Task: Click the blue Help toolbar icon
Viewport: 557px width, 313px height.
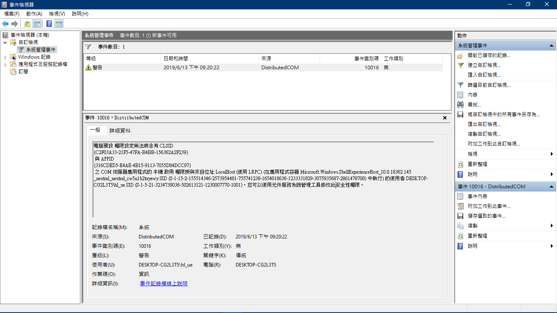Action: tap(49, 24)
